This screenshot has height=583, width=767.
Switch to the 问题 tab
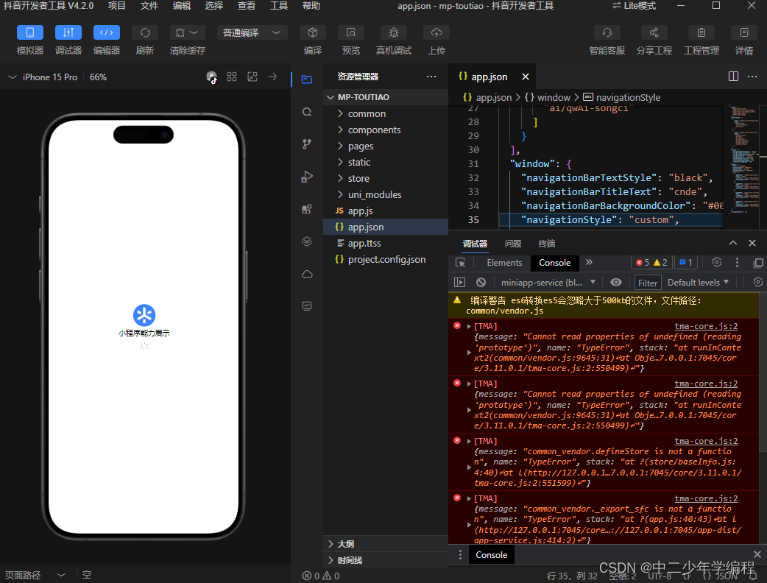tap(513, 244)
